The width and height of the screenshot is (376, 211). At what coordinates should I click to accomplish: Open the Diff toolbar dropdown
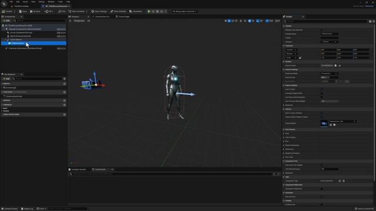point(49,11)
